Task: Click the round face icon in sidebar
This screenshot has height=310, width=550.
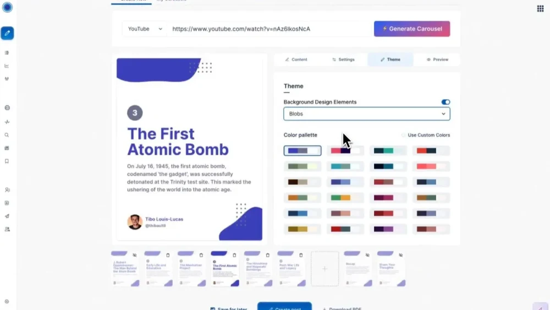Action: [7, 108]
